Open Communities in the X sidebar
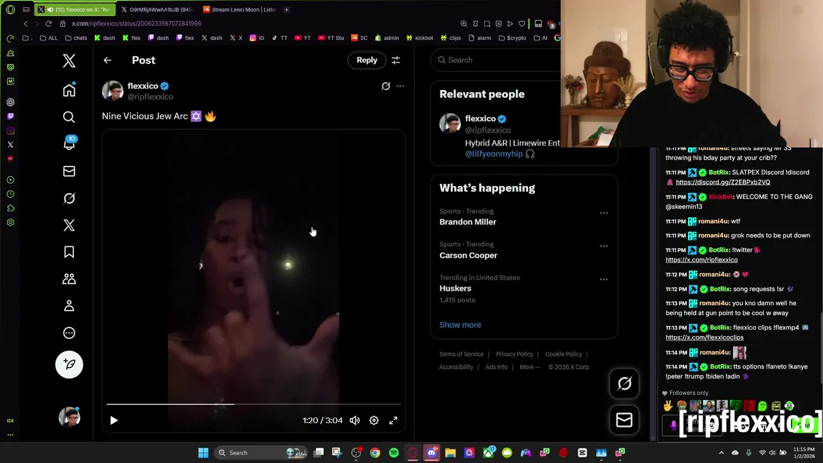 click(69, 279)
